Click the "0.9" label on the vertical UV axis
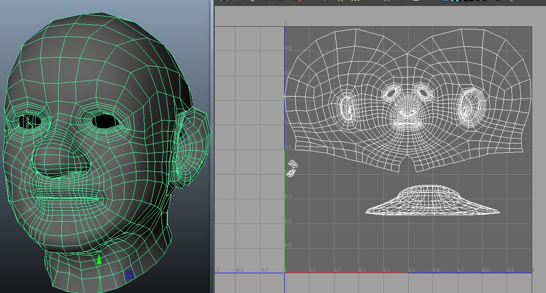This screenshot has width=546, height=293. [288, 48]
